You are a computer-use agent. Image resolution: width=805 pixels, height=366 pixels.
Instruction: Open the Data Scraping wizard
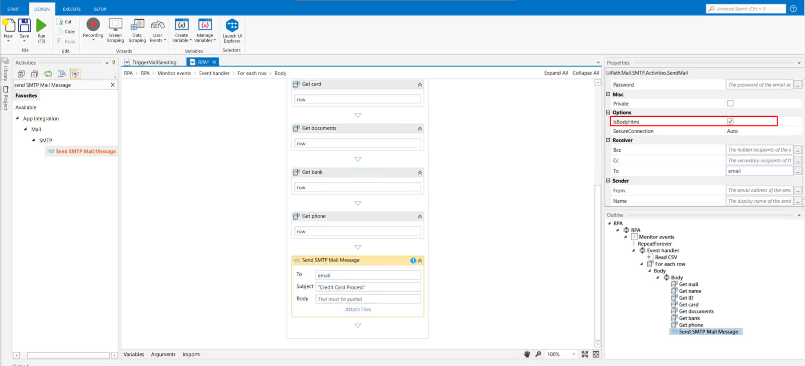click(137, 25)
